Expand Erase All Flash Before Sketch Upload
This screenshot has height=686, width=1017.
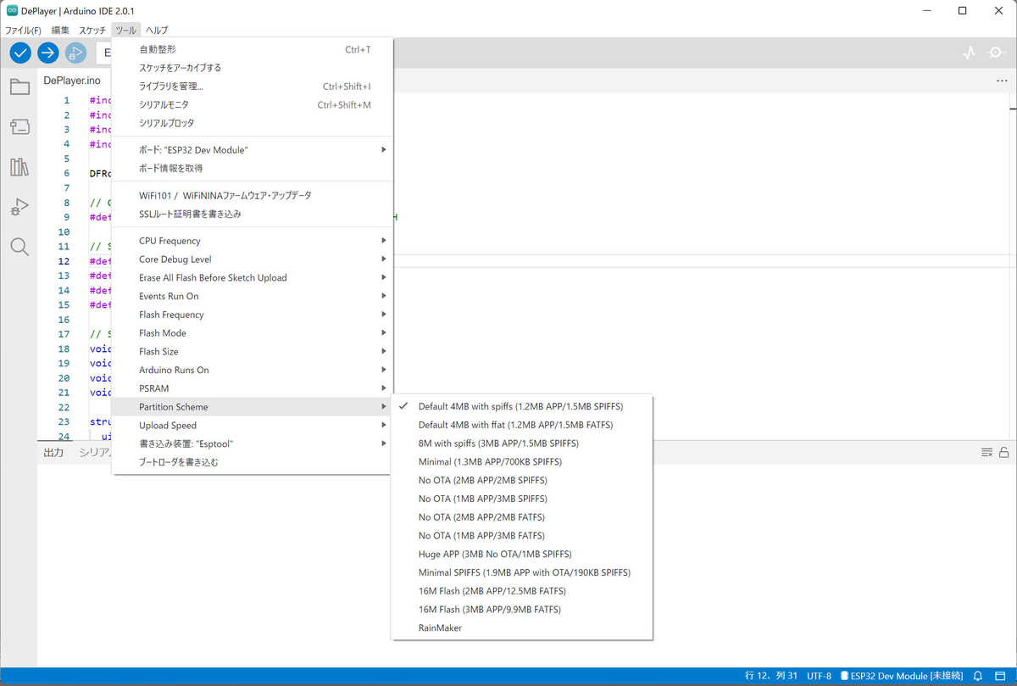point(253,278)
